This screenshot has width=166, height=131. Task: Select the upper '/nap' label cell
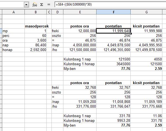click(x=57, y=45)
